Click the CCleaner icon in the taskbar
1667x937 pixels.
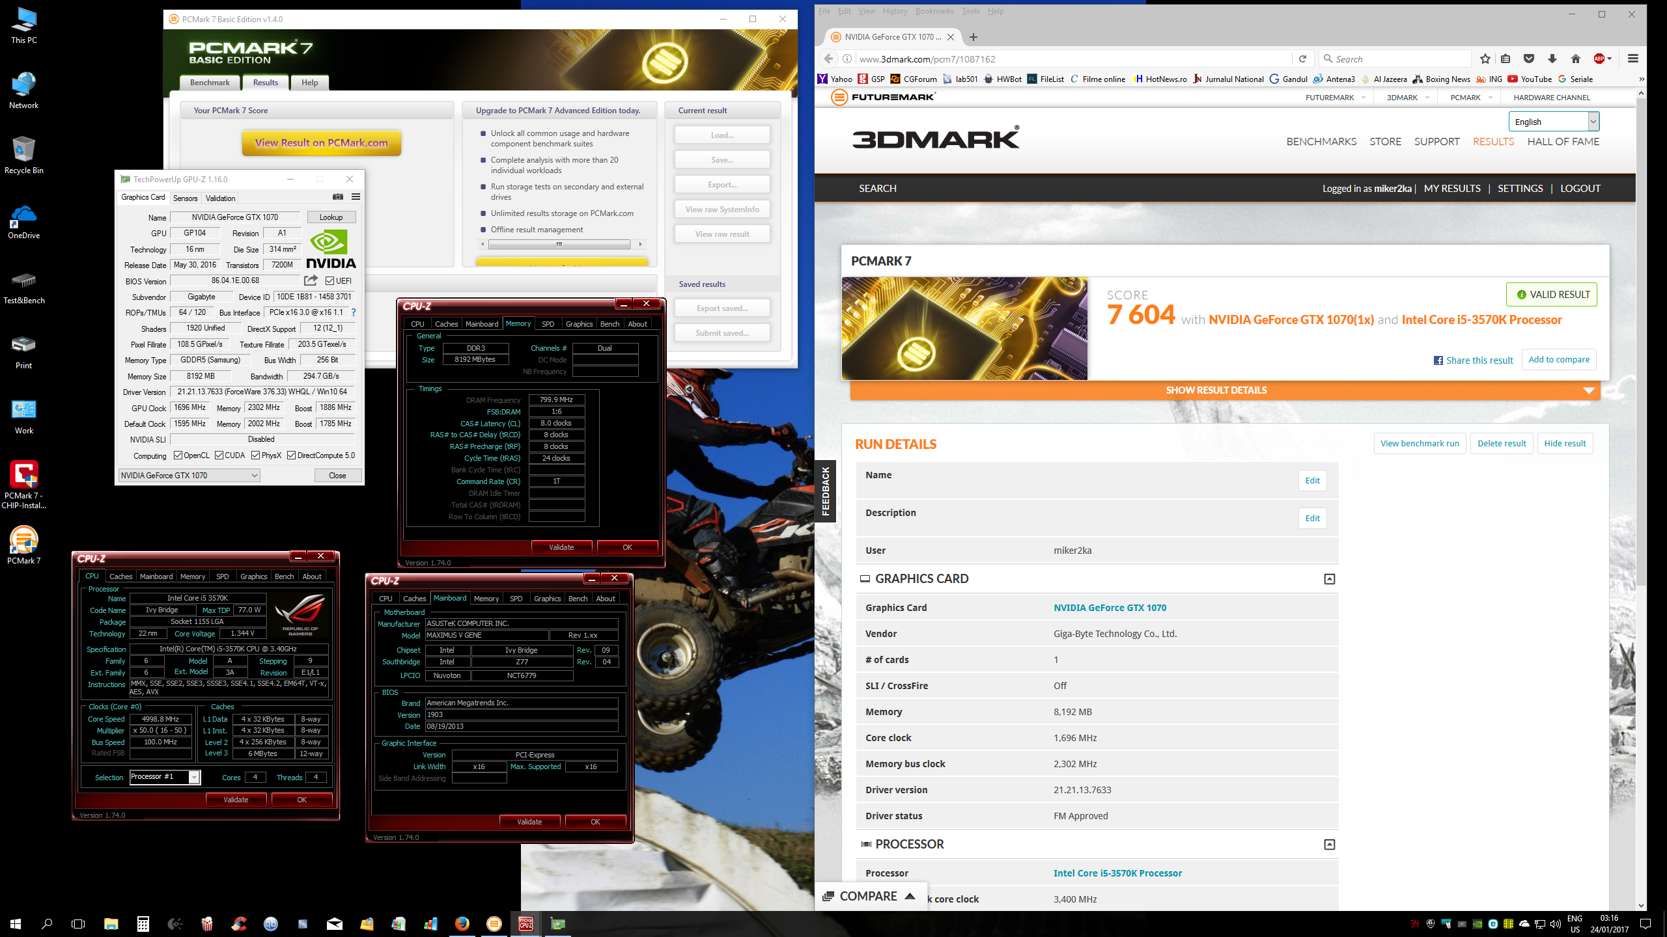[x=239, y=923]
